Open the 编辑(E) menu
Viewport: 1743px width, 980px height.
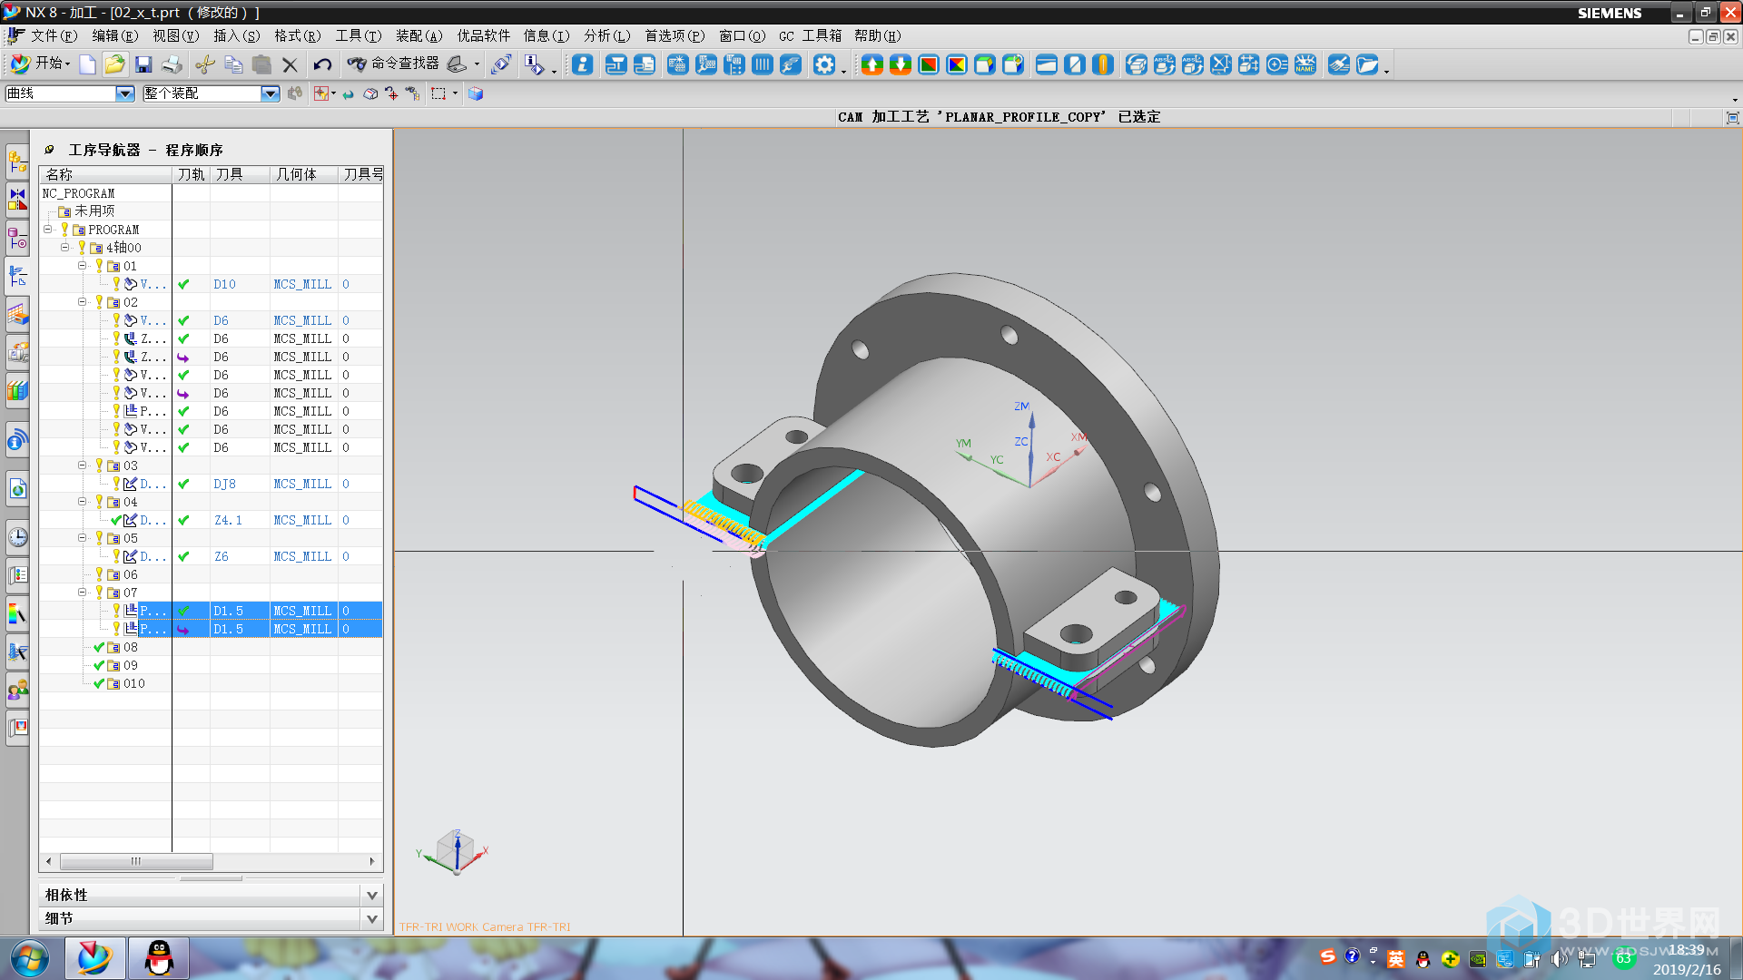115,36
